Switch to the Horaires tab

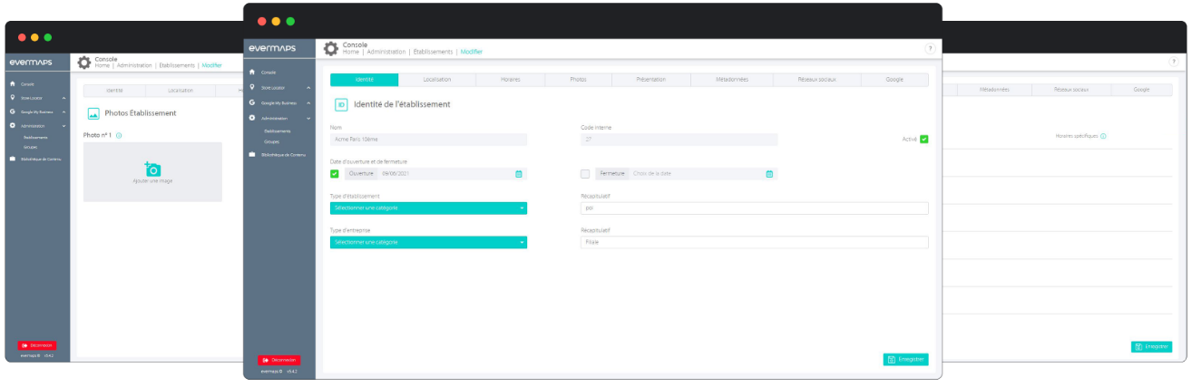pos(510,80)
